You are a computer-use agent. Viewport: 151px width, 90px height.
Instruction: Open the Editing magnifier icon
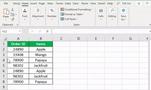pyautogui.click(x=112, y=10)
